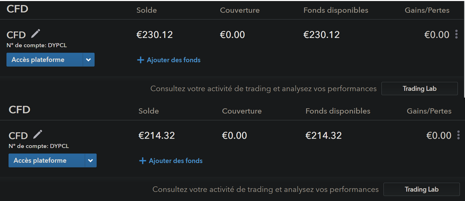Expand the platform dropdown arrow in the €230.12 account
Viewport: 465px width, 201px height.
[89, 60]
